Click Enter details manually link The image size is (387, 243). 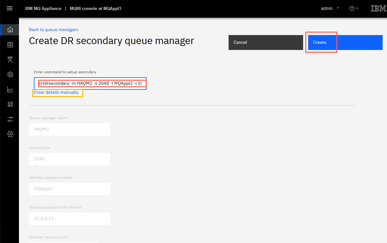click(56, 92)
